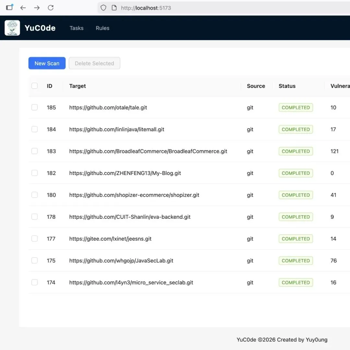Tick the checkbox for task 174
This screenshot has height=350, width=350.
coord(34,282)
